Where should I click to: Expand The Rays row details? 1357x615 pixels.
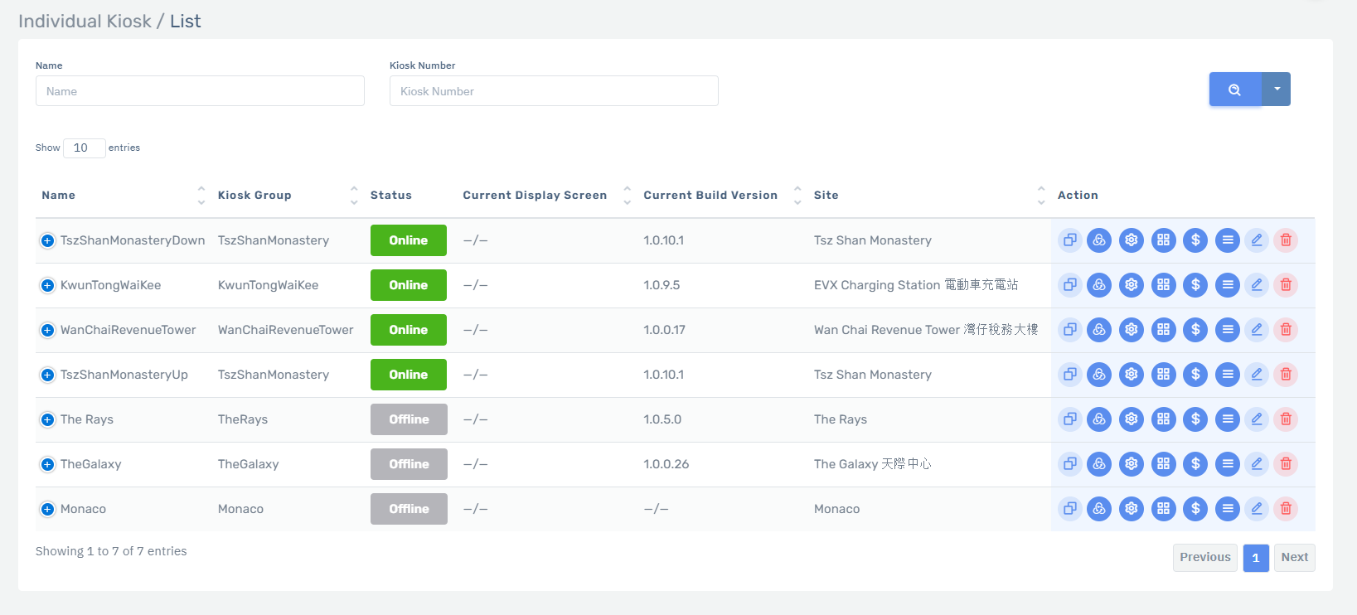tap(47, 419)
